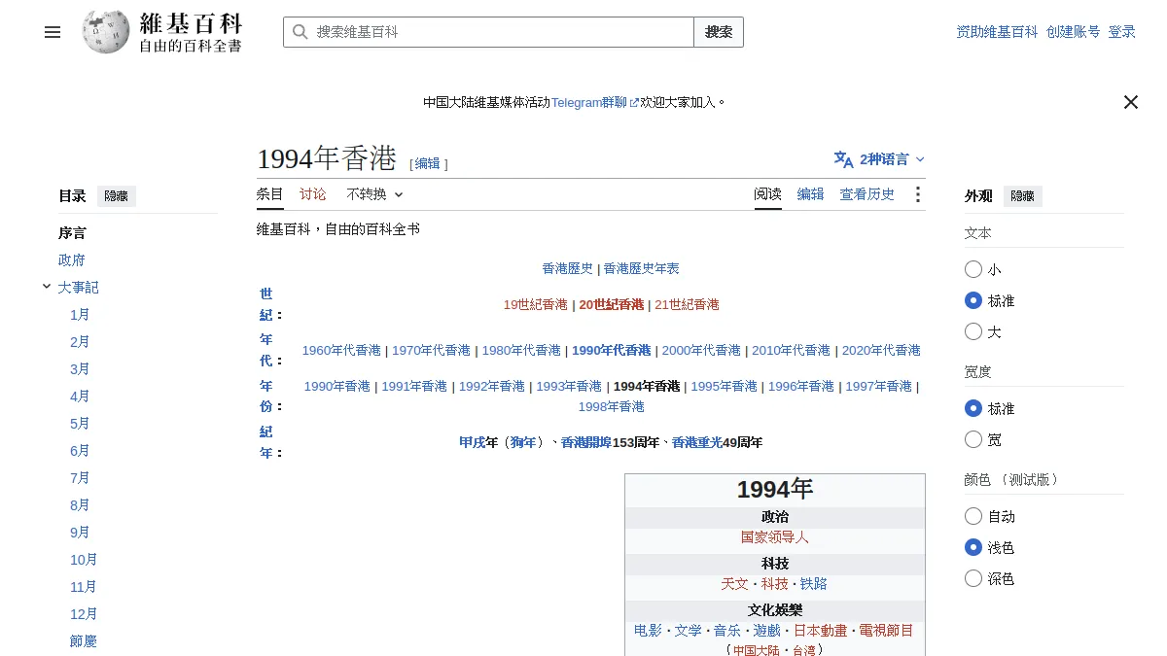Select wide width option
Screen dimensions: 1167x656
click(x=973, y=439)
